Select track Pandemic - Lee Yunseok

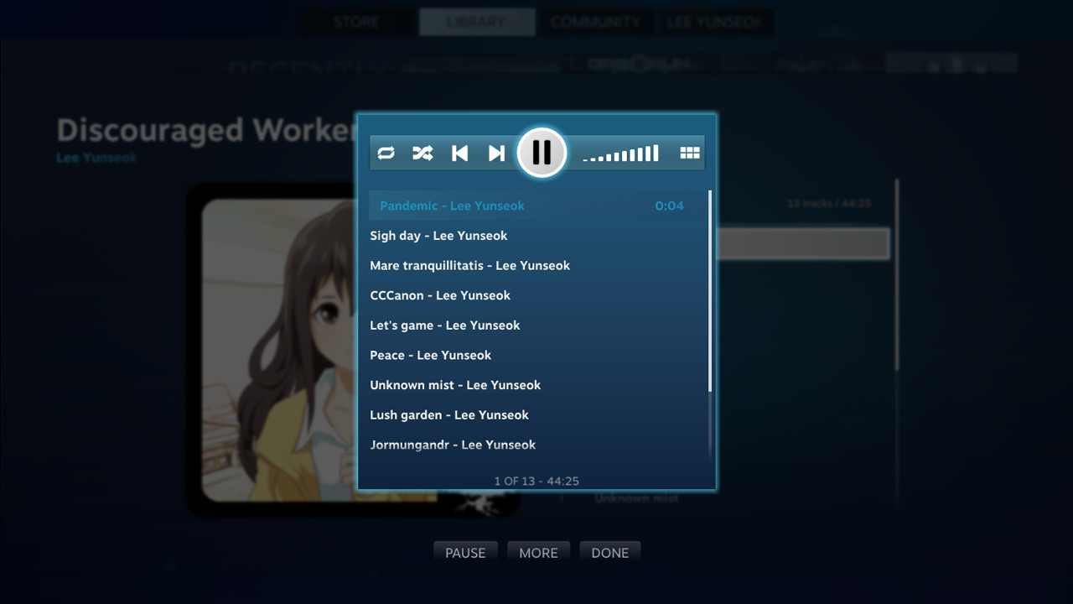[538, 206]
